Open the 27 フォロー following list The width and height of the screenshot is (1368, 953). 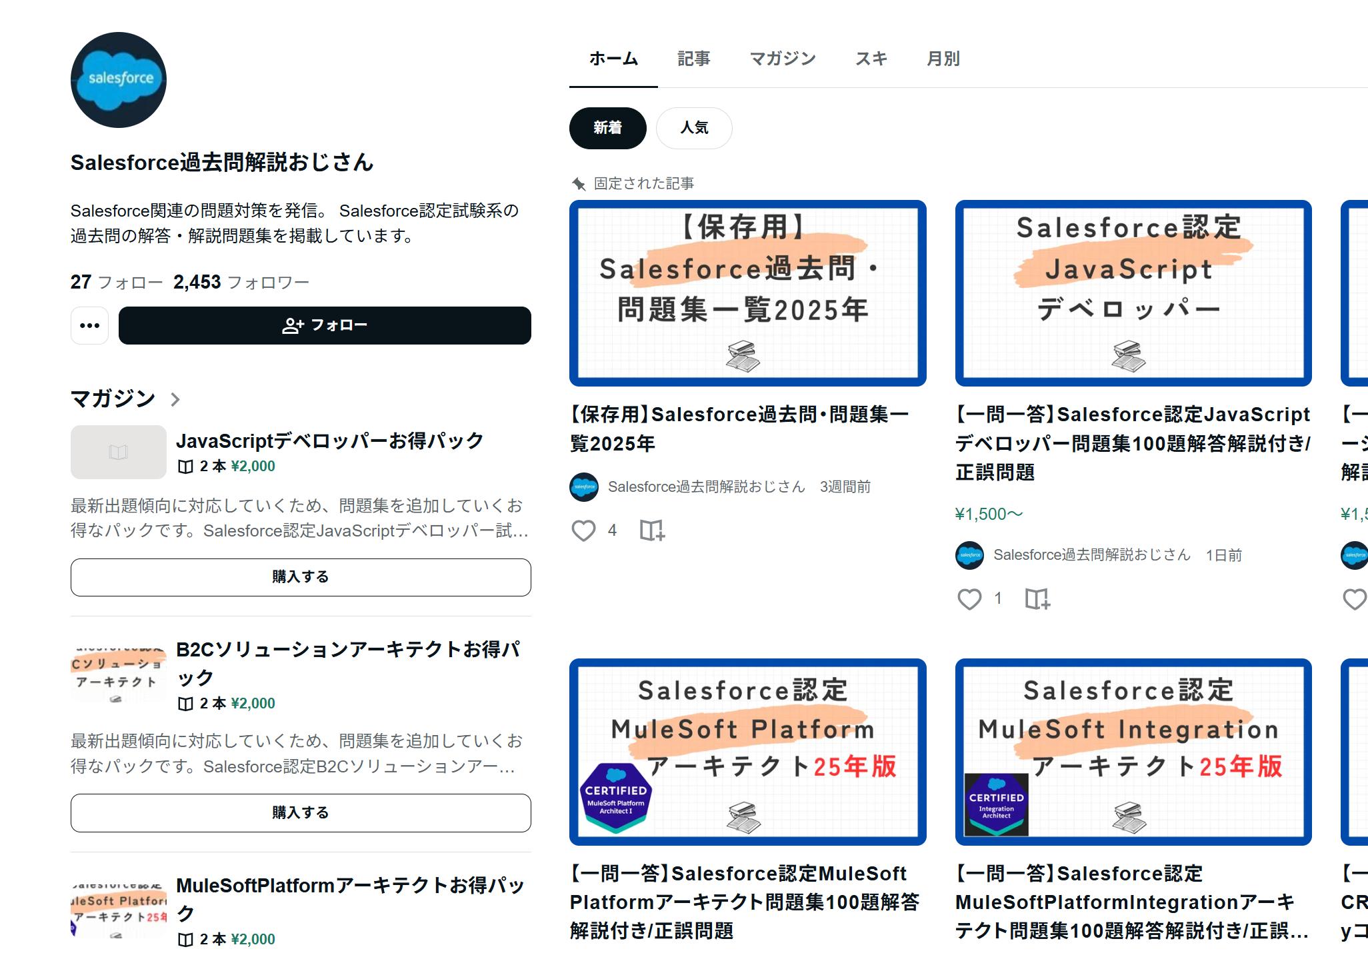point(117,283)
